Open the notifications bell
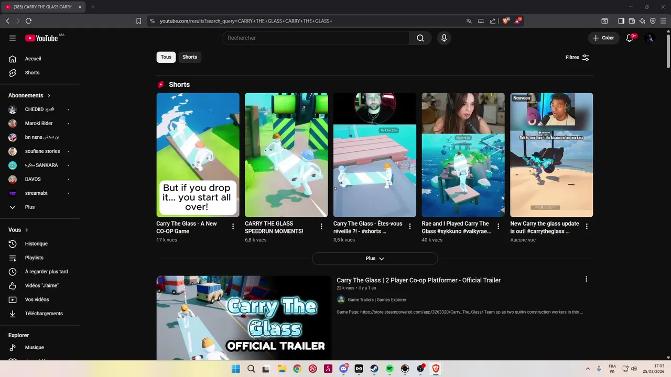Image resolution: width=671 pixels, height=377 pixels. [630, 38]
